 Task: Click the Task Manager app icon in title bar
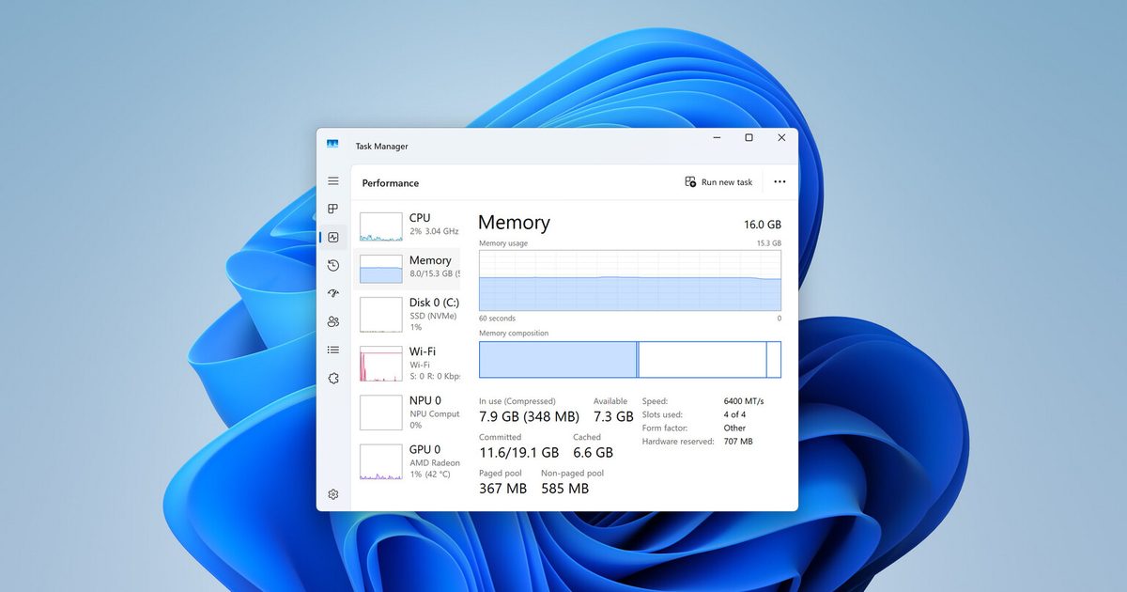(x=332, y=144)
